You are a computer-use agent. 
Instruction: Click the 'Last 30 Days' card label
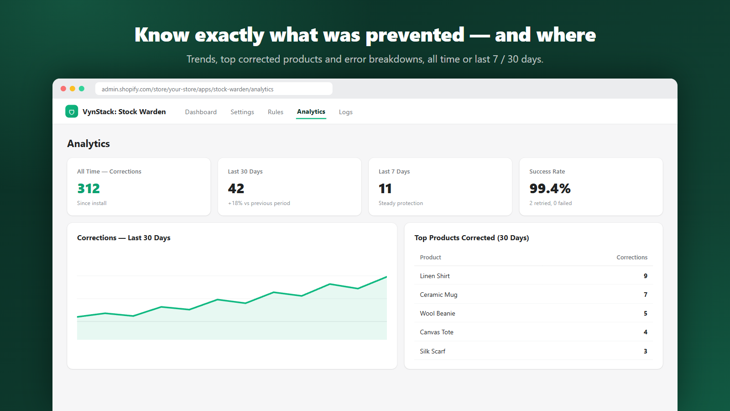coord(245,172)
